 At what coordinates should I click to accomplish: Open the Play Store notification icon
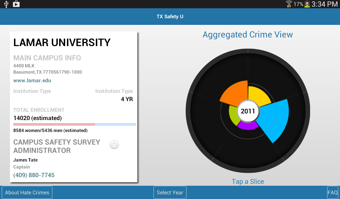(x=16, y=4)
